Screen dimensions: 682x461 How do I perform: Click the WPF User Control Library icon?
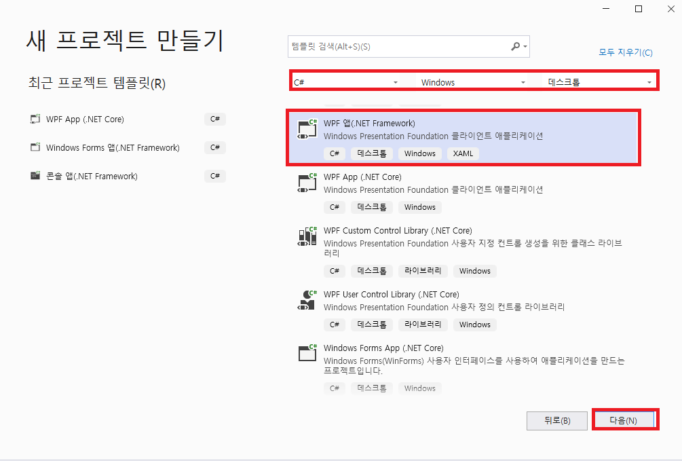tap(307, 300)
